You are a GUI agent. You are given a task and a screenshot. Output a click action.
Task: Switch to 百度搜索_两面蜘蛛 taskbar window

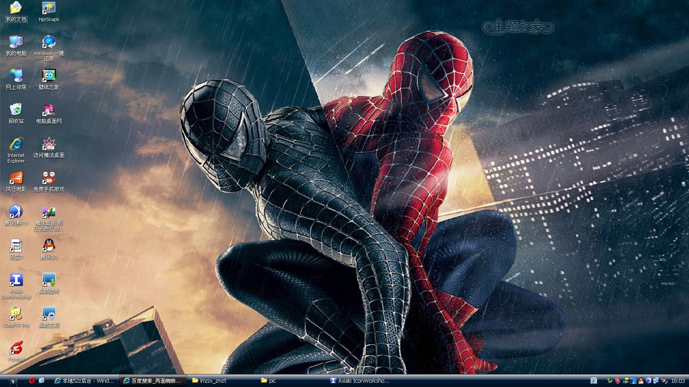153,381
